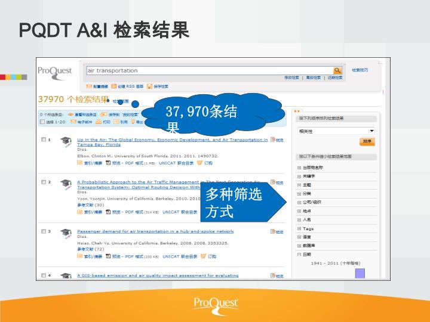Click the eye icon to view selected items
This screenshot has width=430, height=322.
(x=70, y=114)
